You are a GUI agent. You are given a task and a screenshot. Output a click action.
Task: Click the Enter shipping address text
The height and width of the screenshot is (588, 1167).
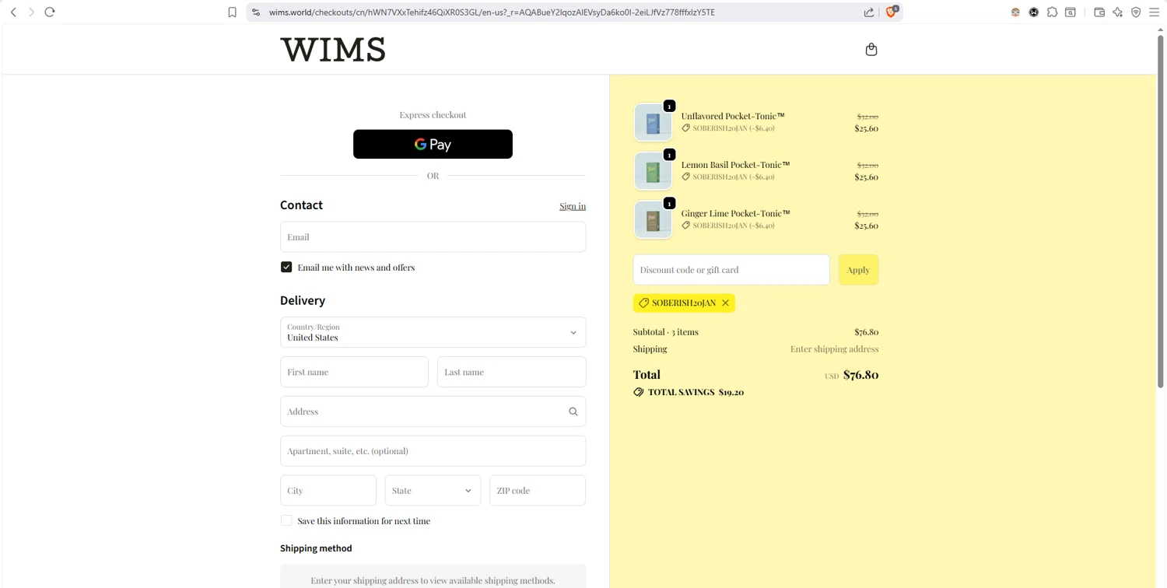834,349
